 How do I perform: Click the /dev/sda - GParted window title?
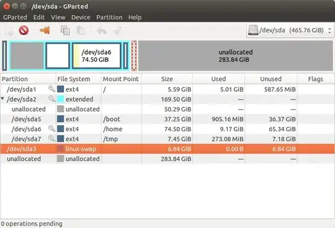[60, 6]
